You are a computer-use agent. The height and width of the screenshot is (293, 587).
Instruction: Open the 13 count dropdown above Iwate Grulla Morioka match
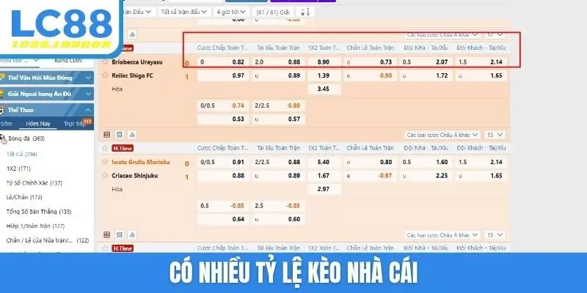[x=495, y=135]
